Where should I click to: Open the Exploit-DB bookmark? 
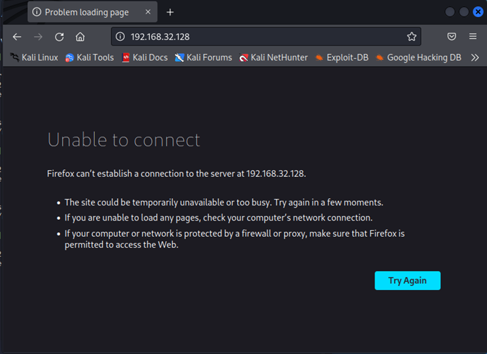coord(341,58)
